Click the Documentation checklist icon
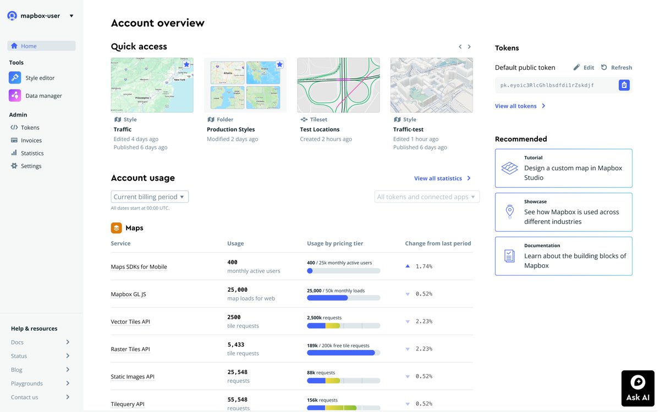Viewport: 660px width, 412px height. [510, 256]
